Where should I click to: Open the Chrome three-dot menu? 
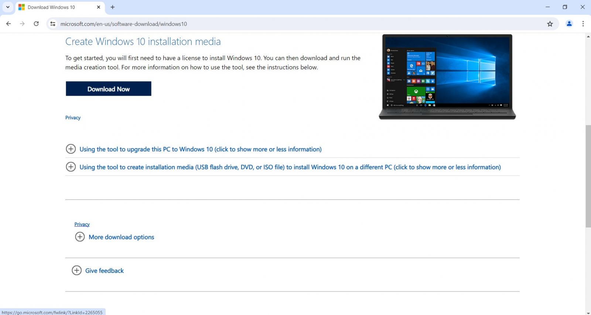coord(583,24)
